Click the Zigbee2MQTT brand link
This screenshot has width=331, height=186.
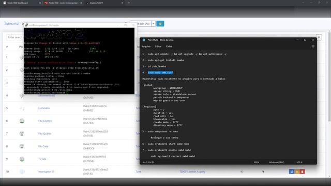[12, 24]
